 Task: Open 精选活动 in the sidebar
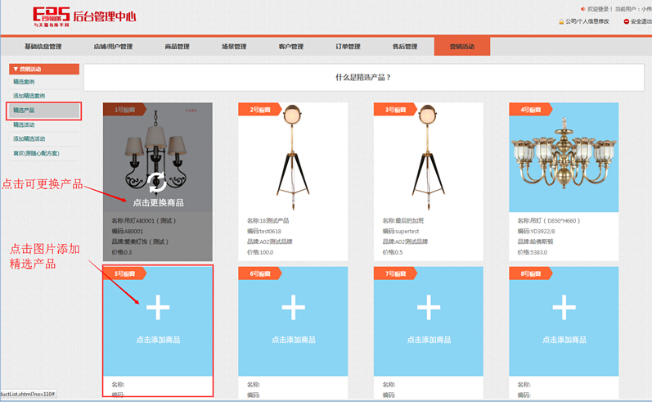pyautogui.click(x=24, y=124)
